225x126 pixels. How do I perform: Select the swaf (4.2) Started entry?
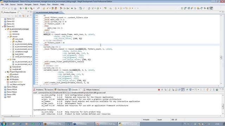pyautogui.click(x=16, y=82)
